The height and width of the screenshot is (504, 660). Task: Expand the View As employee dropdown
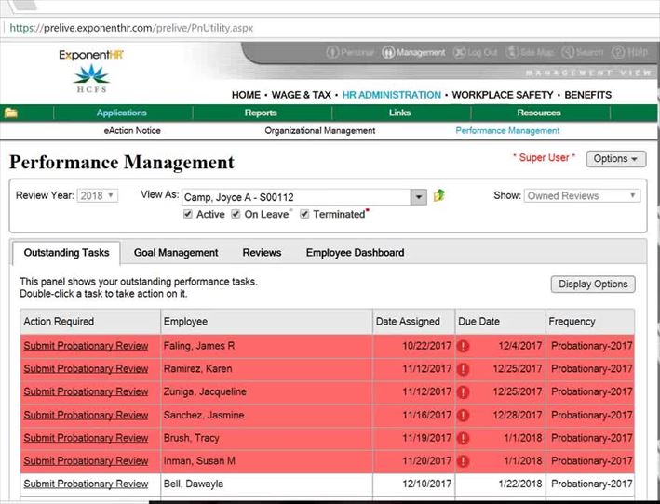[419, 196]
